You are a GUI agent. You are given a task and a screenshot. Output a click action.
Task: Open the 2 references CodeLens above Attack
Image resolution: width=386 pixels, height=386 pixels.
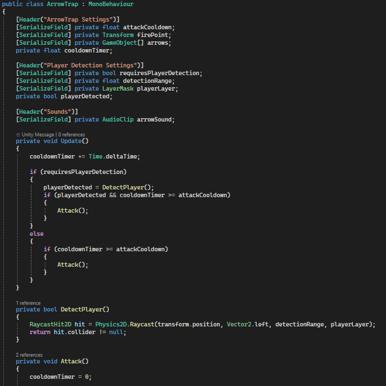pyautogui.click(x=29, y=355)
